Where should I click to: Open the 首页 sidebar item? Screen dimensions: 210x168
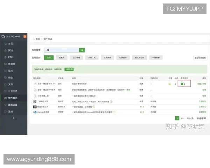[10, 44]
